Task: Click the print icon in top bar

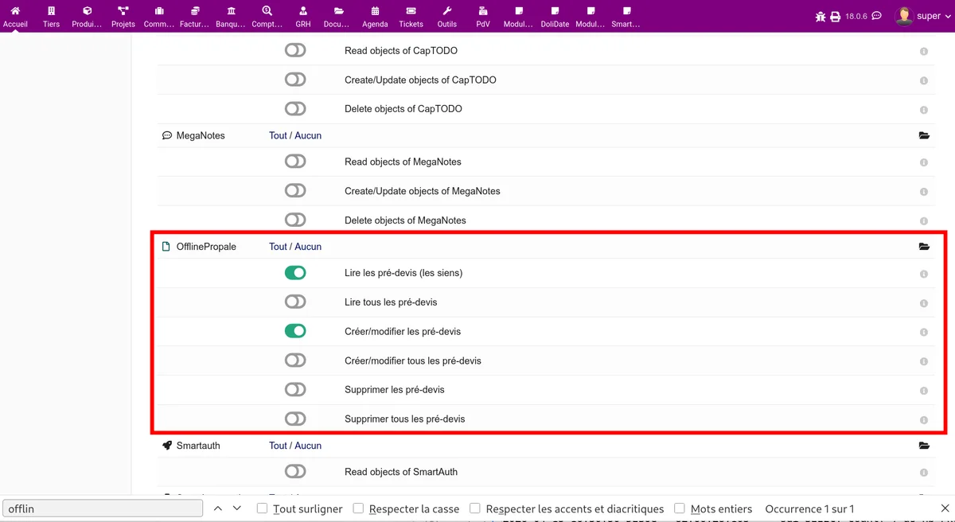Action: (836, 17)
